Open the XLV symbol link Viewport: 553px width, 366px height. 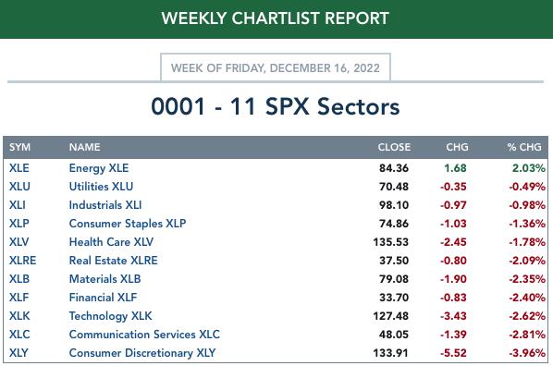[18, 242]
